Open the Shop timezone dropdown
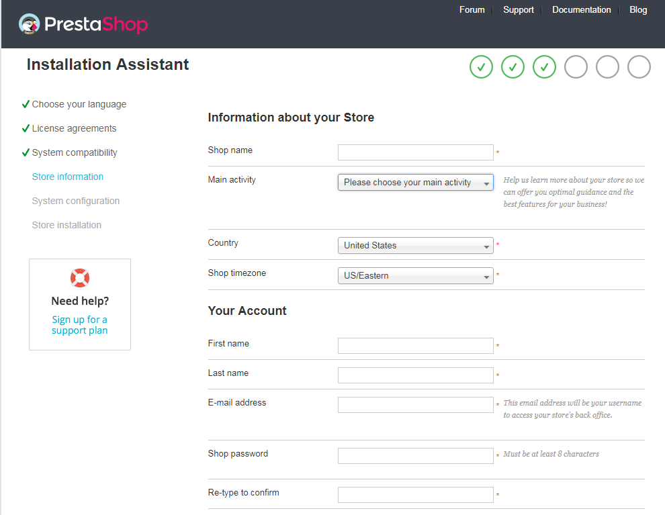This screenshot has height=515, width=665. tap(415, 275)
